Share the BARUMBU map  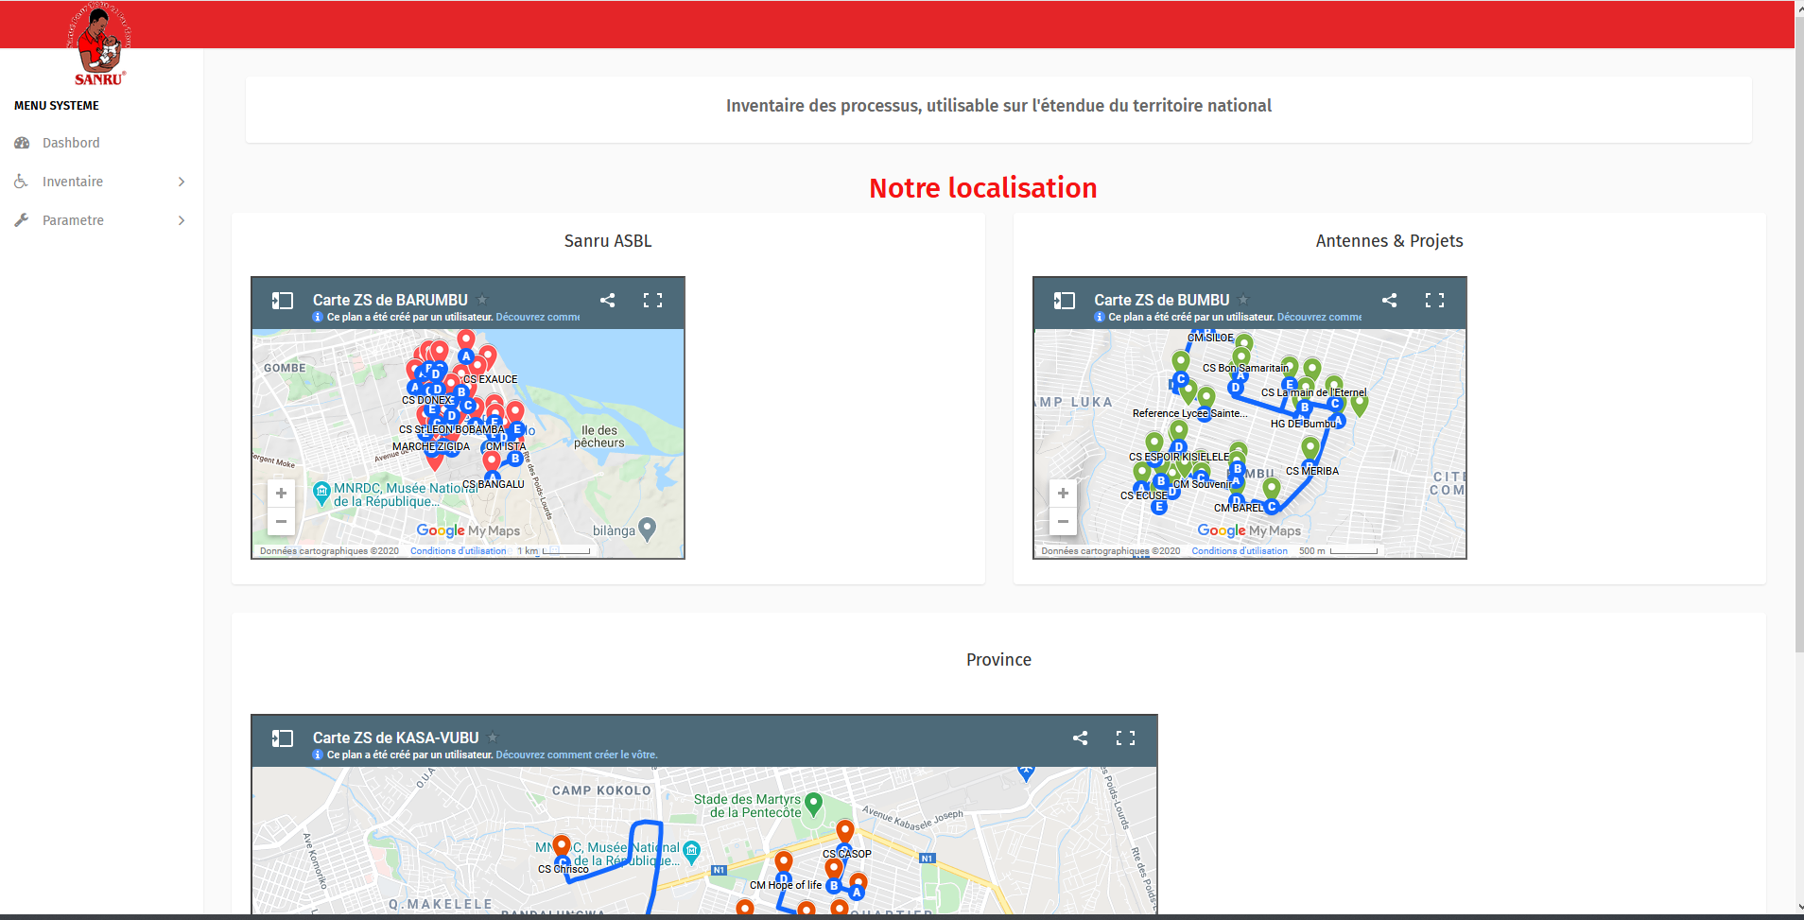[607, 301]
